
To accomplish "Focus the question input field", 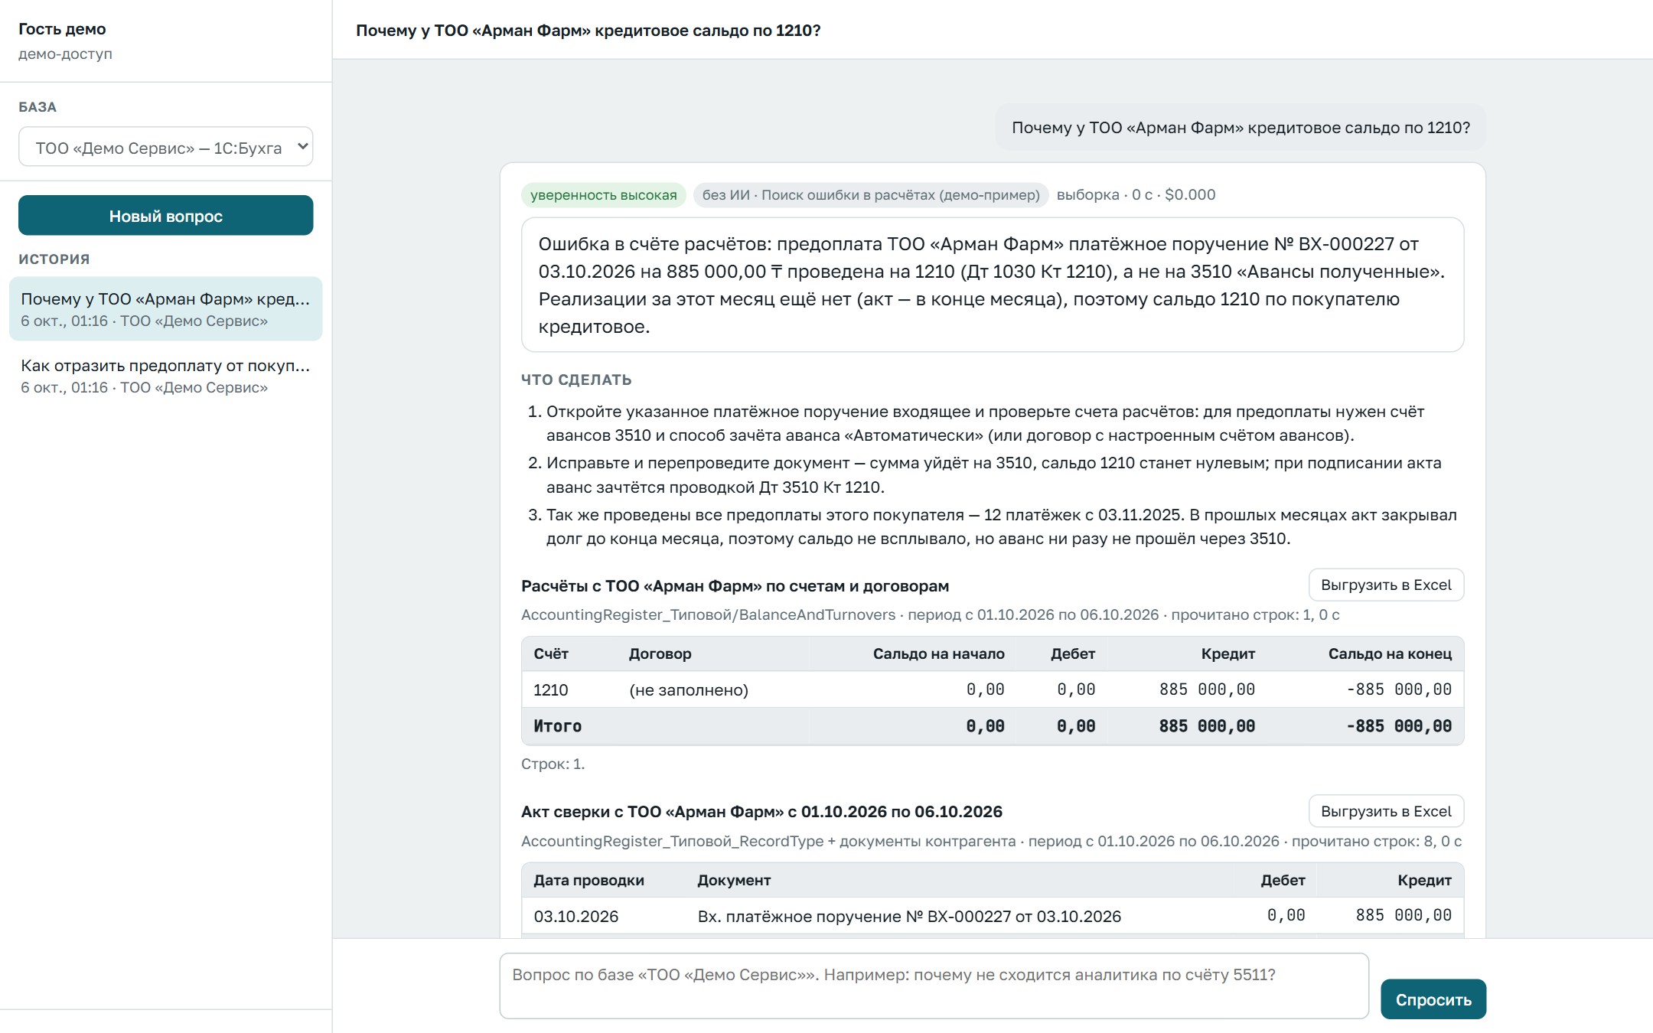I will tap(934, 986).
